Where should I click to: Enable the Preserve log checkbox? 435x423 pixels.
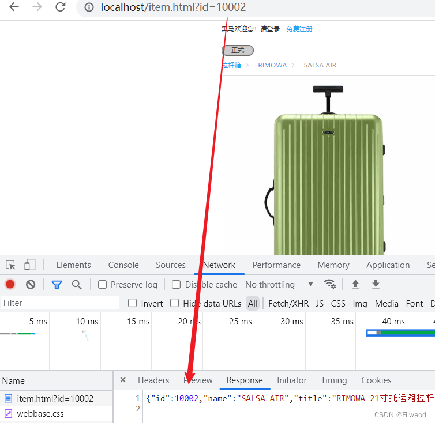coord(102,285)
